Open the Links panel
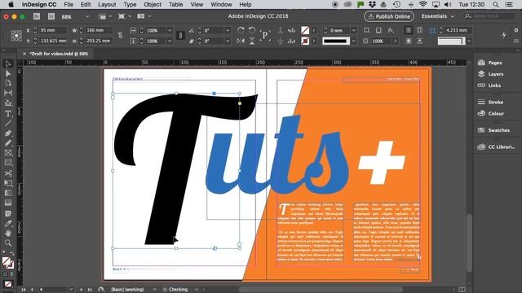 click(x=489, y=85)
